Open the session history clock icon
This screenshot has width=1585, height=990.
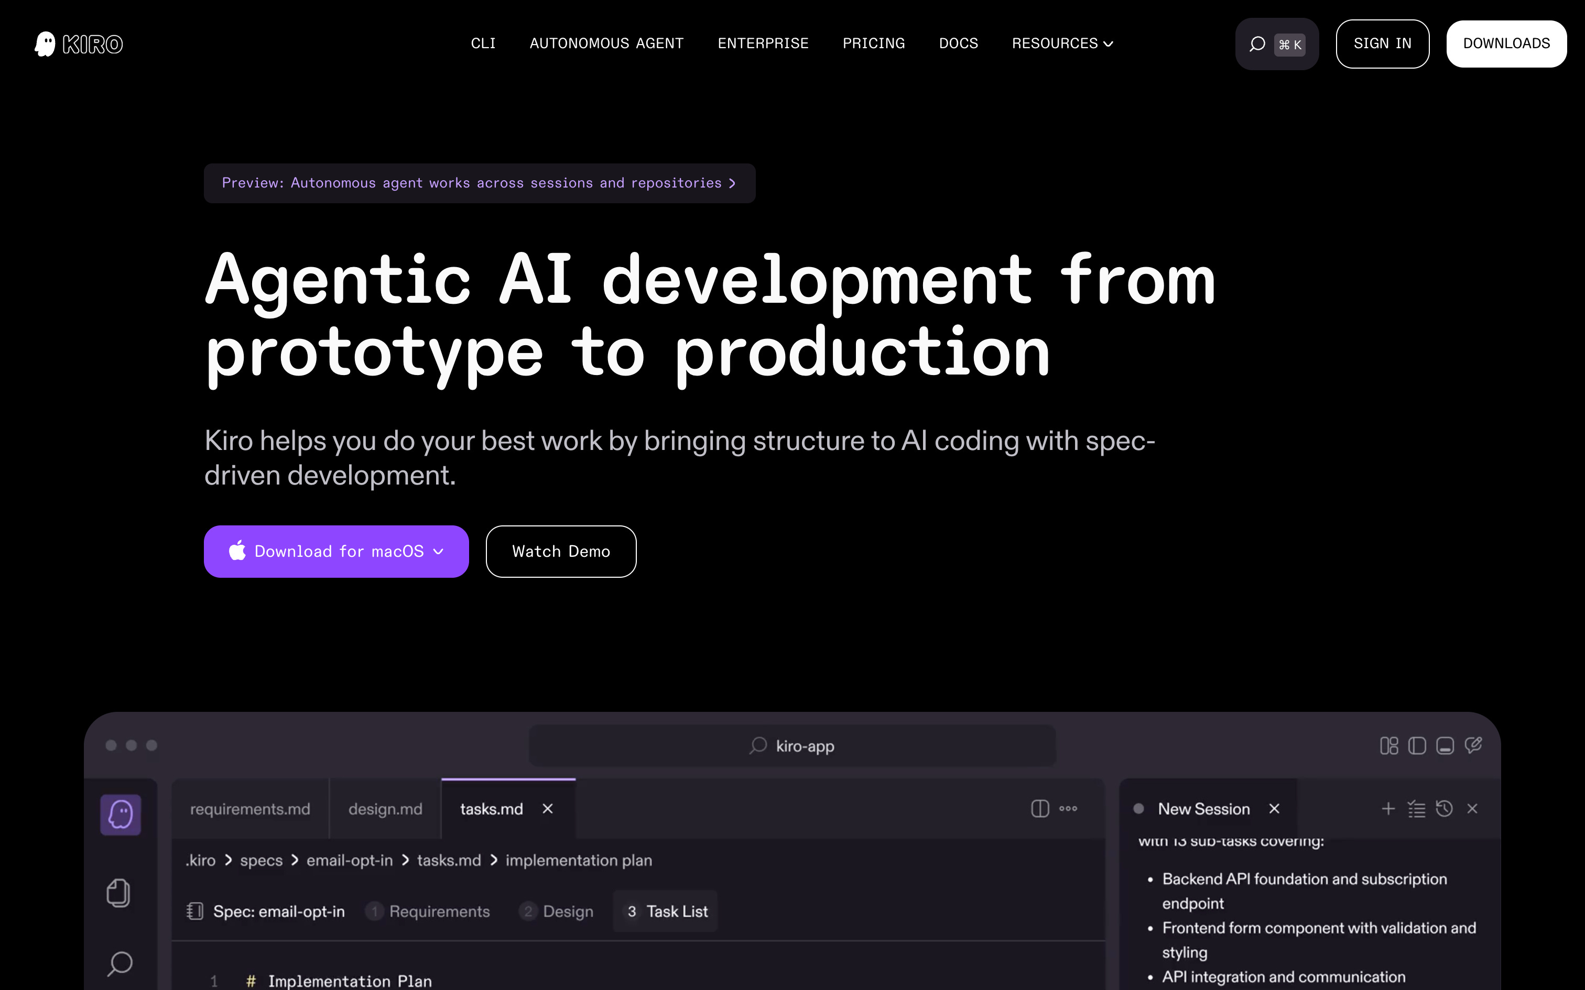tap(1444, 809)
